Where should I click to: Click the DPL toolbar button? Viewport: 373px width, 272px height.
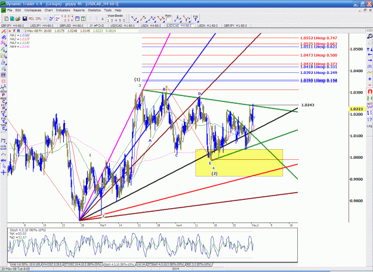pyautogui.click(x=38, y=18)
